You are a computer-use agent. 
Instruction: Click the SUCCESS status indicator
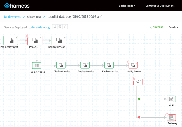click(x=156, y=27)
